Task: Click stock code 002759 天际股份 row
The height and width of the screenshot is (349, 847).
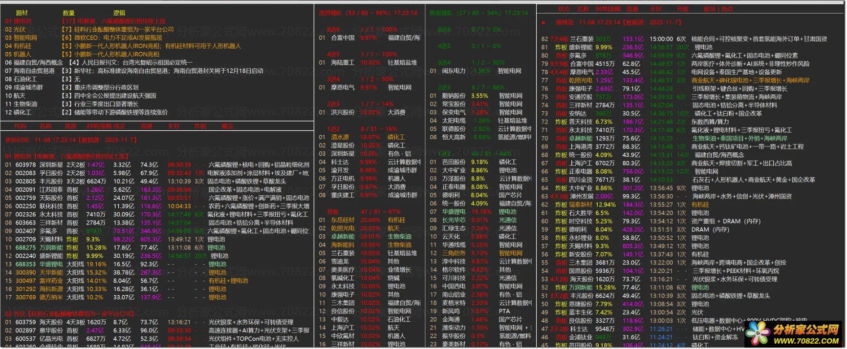Action: (157, 198)
